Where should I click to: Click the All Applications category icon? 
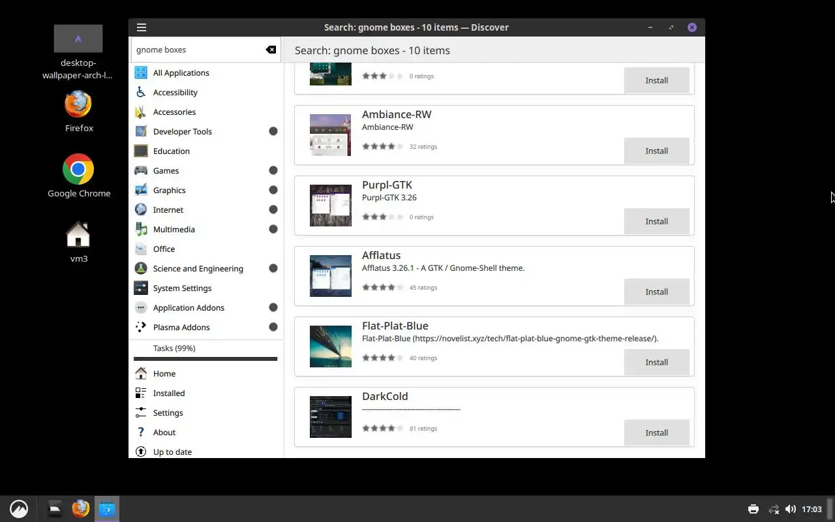tap(141, 72)
